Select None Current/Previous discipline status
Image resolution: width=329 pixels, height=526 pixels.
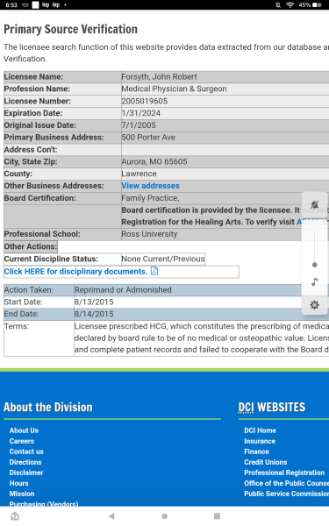[x=163, y=259]
